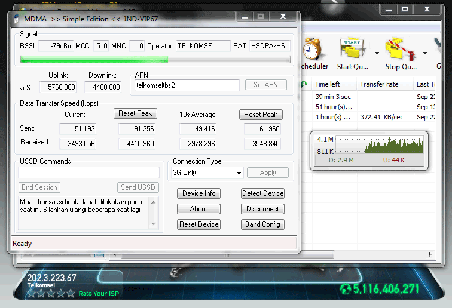This screenshot has width=452, height=308.
Task: Click the RSSI value field
Action: [56, 46]
